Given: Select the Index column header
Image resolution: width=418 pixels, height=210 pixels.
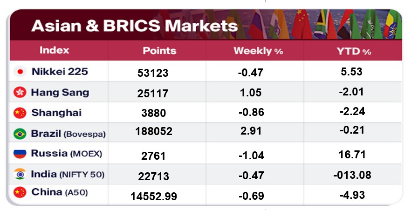Looking at the screenshot, I should click(x=54, y=50).
